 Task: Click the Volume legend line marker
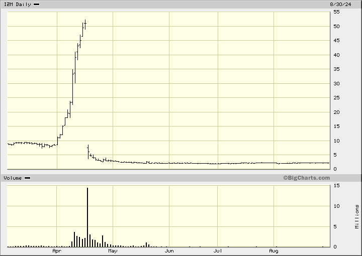coord(27,178)
